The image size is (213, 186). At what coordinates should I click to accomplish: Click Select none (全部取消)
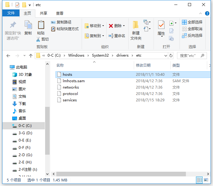click(192, 29)
